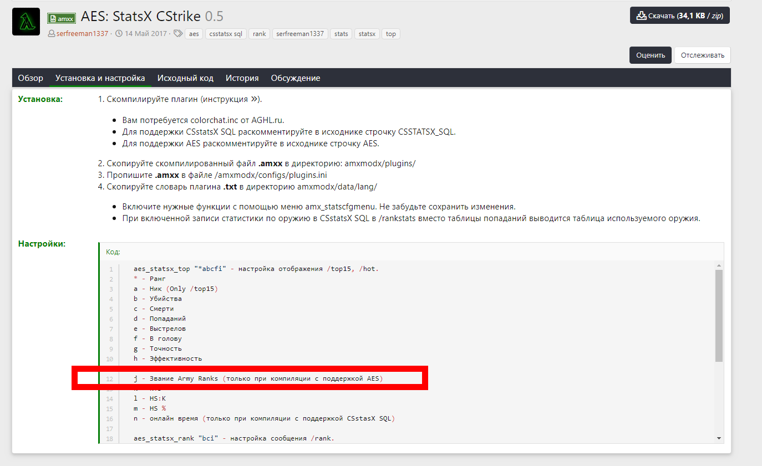This screenshot has width=762, height=466.
Task: Select the serfreeman1337 tag
Action: click(300, 34)
